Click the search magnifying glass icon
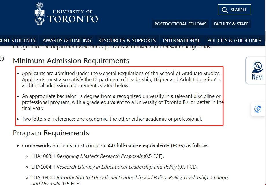The image size is (266, 185). pos(225,10)
